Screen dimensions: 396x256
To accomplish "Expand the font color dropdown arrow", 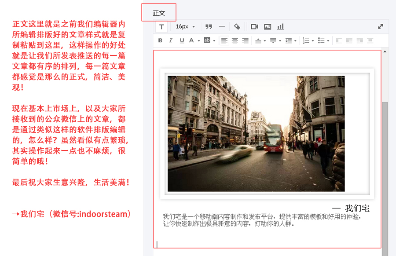I will pyautogui.click(x=199, y=41).
